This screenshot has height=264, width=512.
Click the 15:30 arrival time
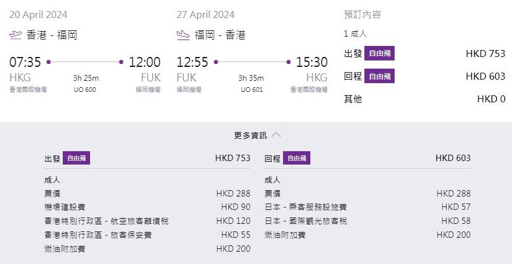(x=312, y=62)
